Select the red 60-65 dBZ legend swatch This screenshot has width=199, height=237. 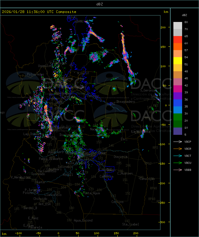click(178, 40)
